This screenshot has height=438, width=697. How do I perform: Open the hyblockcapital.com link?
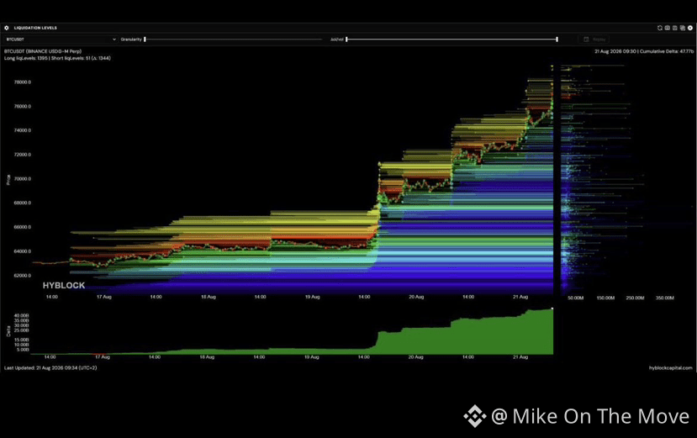pos(670,368)
